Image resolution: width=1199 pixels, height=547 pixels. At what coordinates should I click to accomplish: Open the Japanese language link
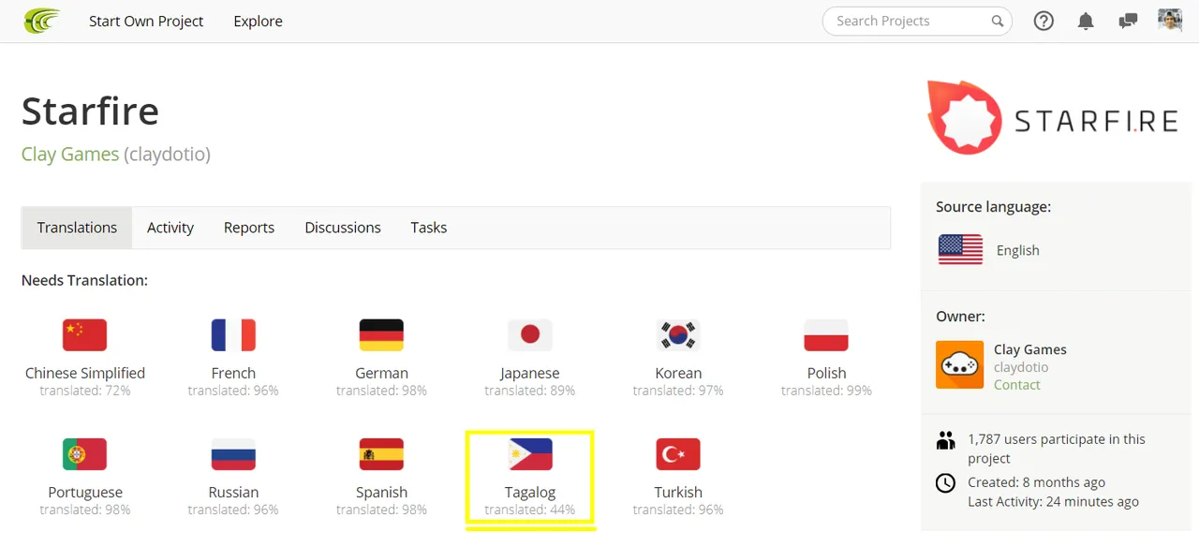tap(530, 373)
